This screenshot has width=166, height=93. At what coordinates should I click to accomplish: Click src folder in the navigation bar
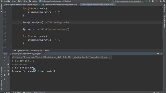coord(14,1)
